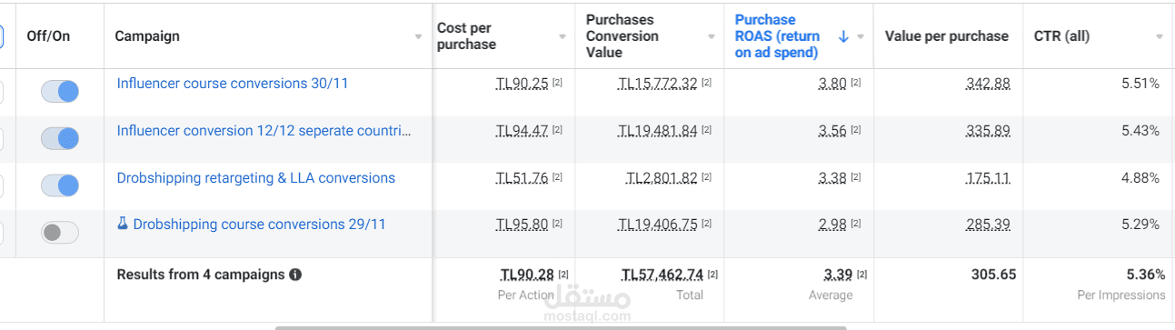Click the [2] footnote beside TL51.76

[x=557, y=177]
